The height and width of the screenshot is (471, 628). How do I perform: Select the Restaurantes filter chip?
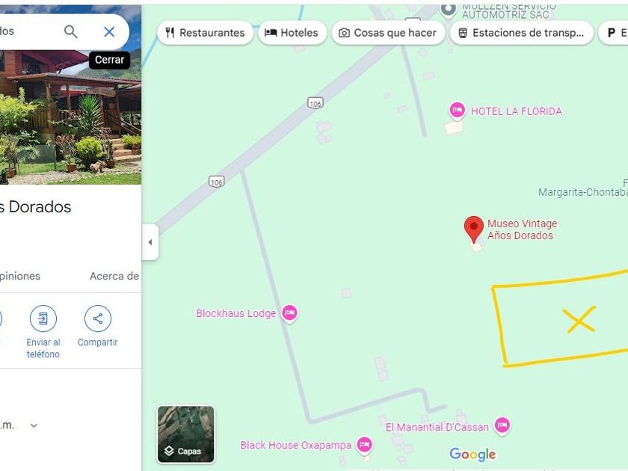(x=205, y=33)
